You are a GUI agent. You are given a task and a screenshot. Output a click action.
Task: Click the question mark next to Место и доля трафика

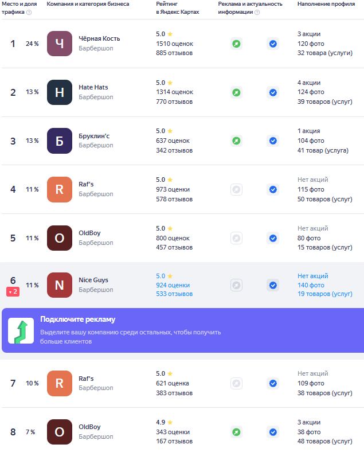29,12
